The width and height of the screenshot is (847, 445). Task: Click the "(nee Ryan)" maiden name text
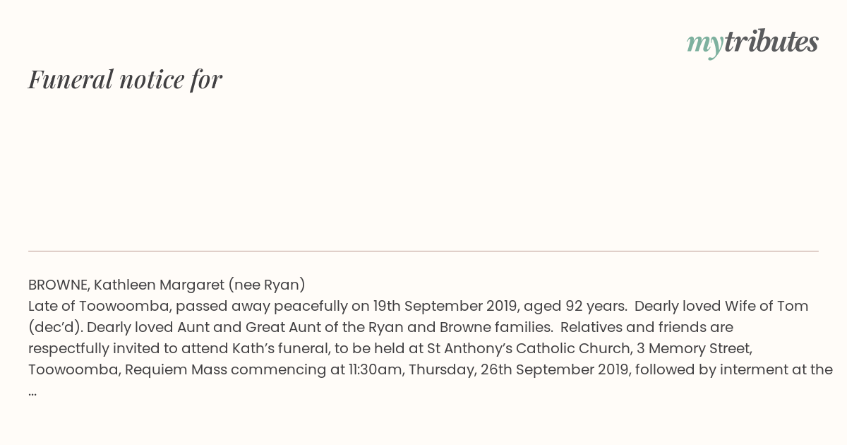(267, 285)
